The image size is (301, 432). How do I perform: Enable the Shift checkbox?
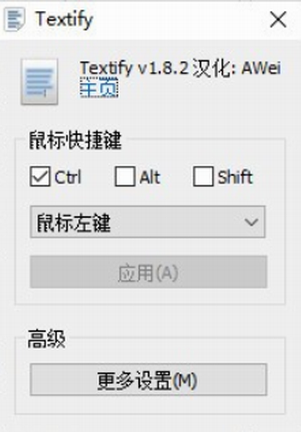pos(203,176)
